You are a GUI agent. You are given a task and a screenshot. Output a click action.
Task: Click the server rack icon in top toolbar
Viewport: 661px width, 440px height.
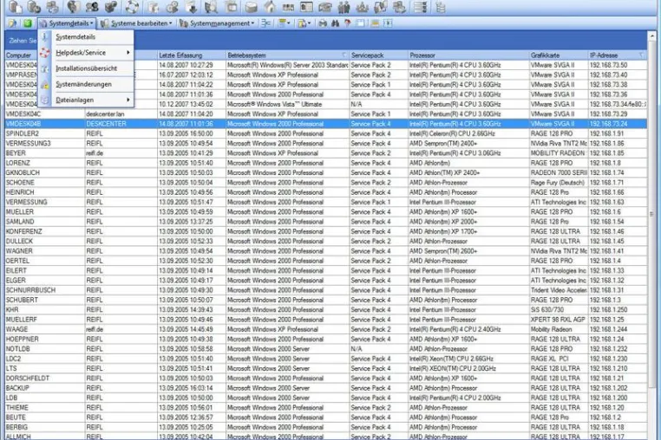pyautogui.click(x=421, y=7)
